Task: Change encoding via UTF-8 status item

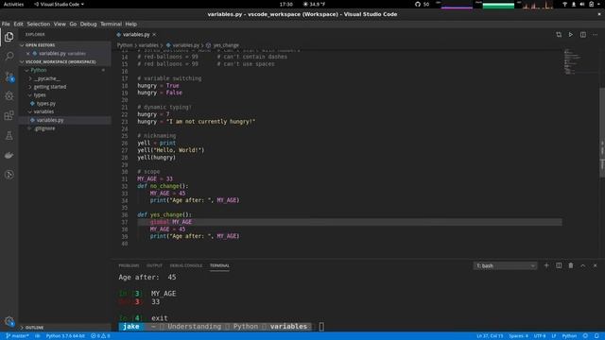Action: [540, 336]
